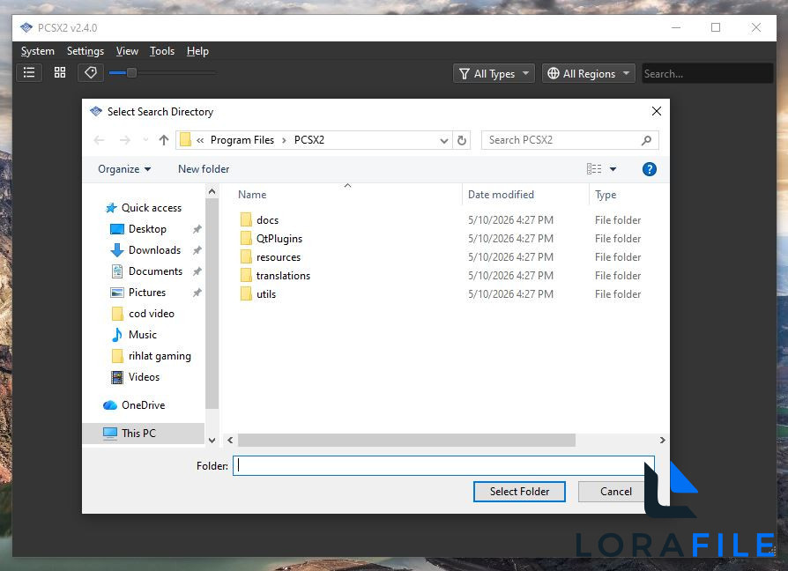Go up one folder level
The image size is (788, 571).
click(x=163, y=140)
